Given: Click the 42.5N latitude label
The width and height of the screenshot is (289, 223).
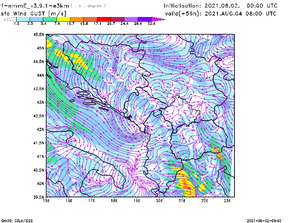Looking at the screenshot, I should [39, 116].
